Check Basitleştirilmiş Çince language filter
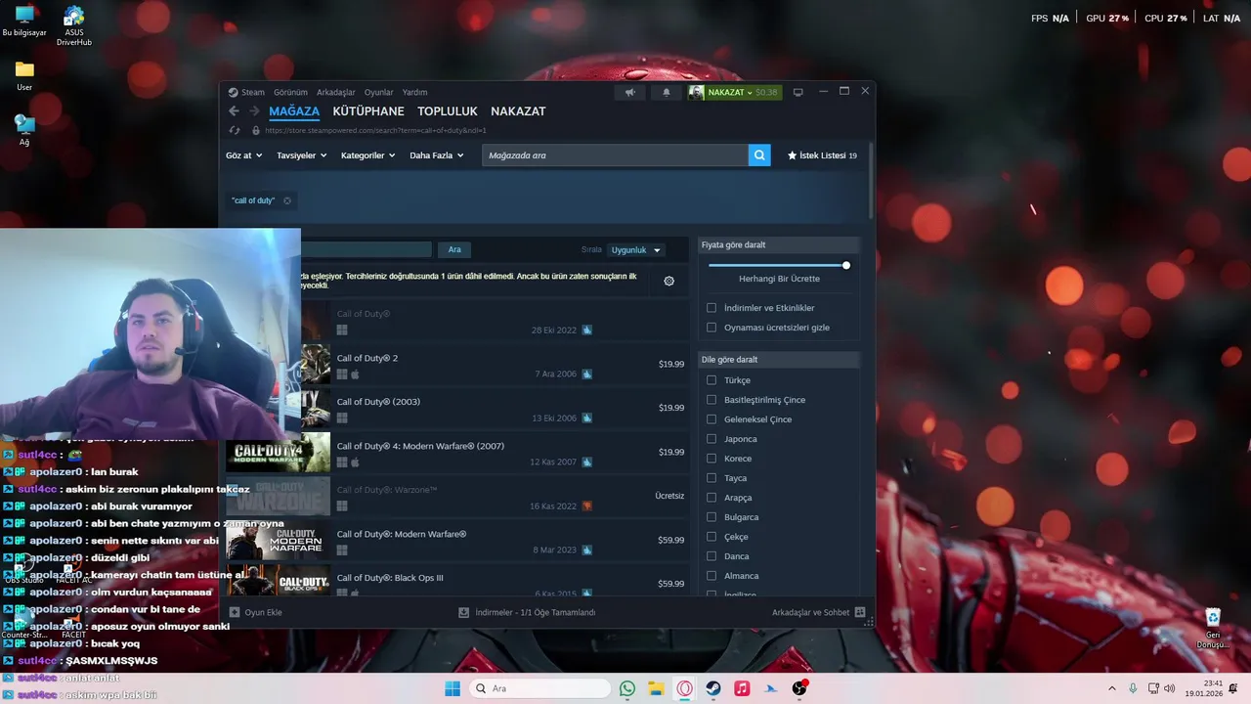The height and width of the screenshot is (704, 1251). [712, 400]
